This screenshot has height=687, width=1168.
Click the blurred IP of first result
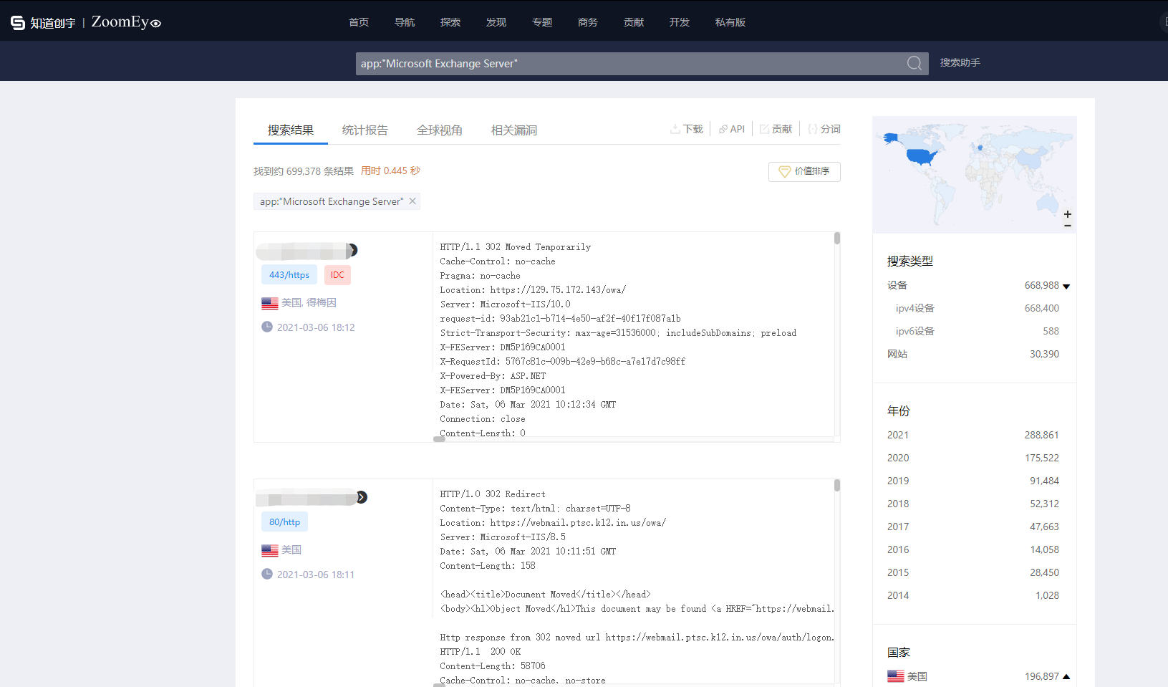(302, 251)
